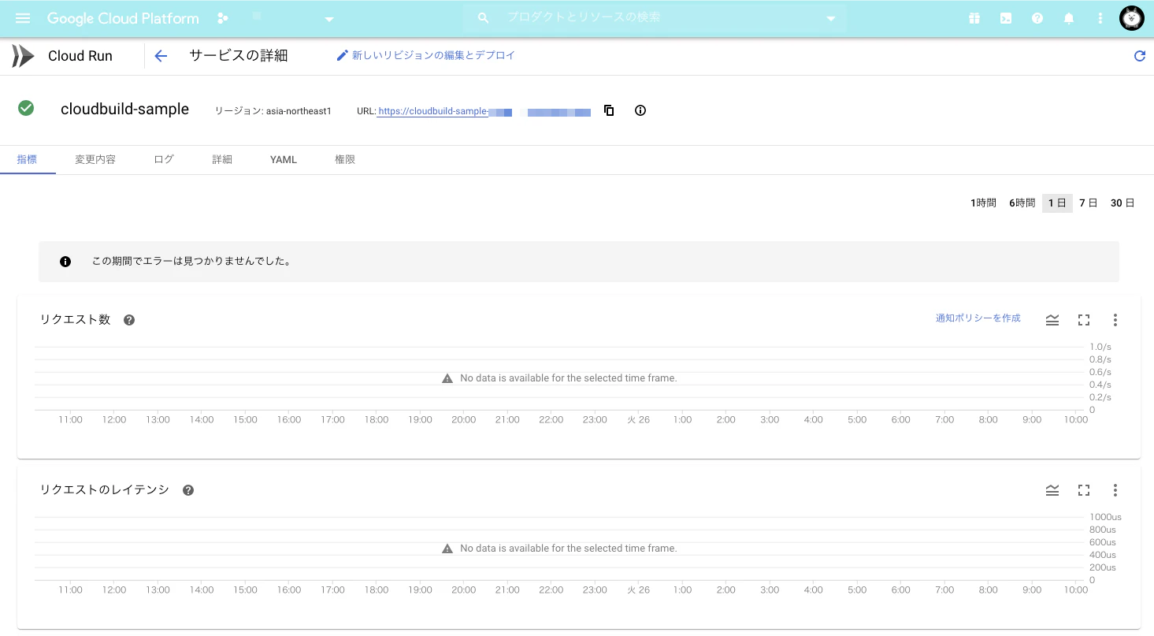Expand リクエストのレイテンシ chart to fullscreen
The image size is (1154, 636).
coord(1084,490)
